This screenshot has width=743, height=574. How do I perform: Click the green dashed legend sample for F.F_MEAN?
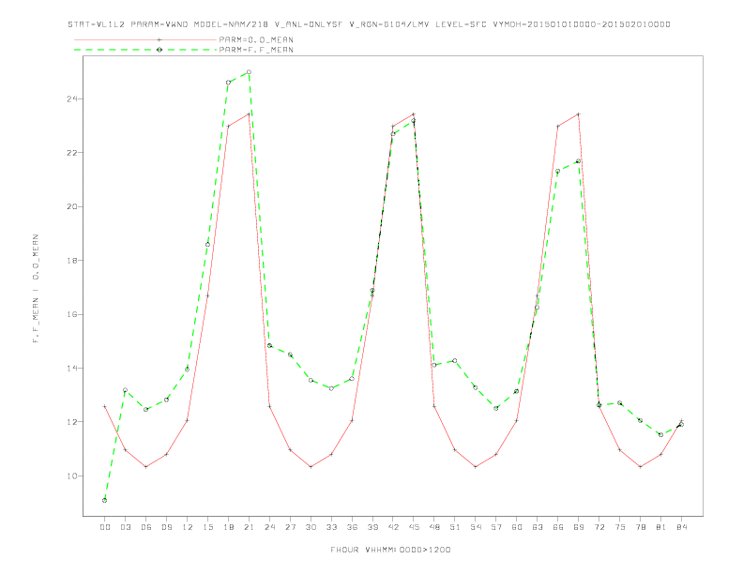point(145,50)
